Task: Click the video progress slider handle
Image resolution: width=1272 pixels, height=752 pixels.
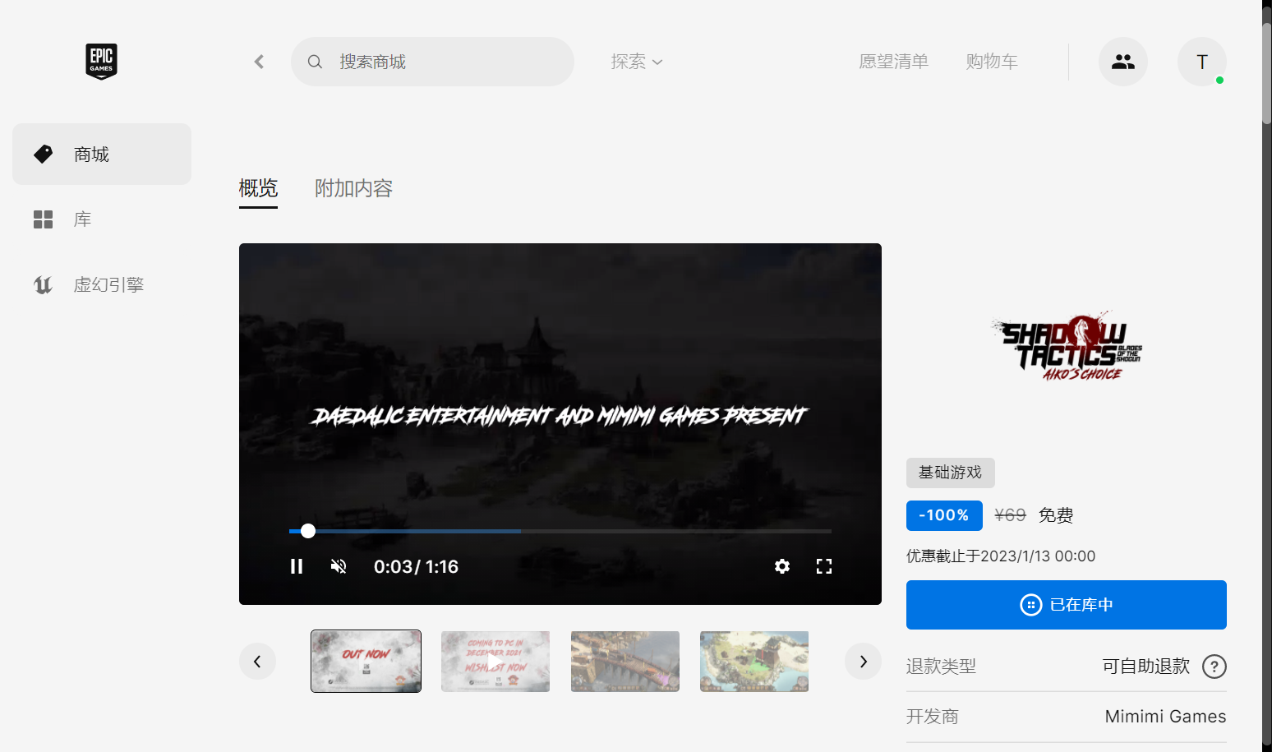Action: 308,531
